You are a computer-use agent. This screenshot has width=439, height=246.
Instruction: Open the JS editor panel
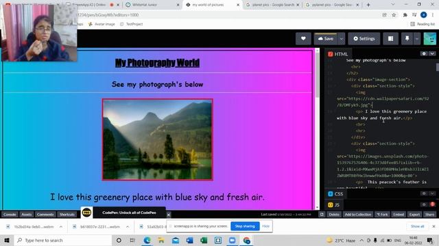334,205
